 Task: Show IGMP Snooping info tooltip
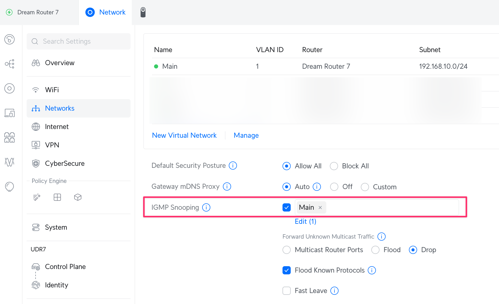coord(206,207)
